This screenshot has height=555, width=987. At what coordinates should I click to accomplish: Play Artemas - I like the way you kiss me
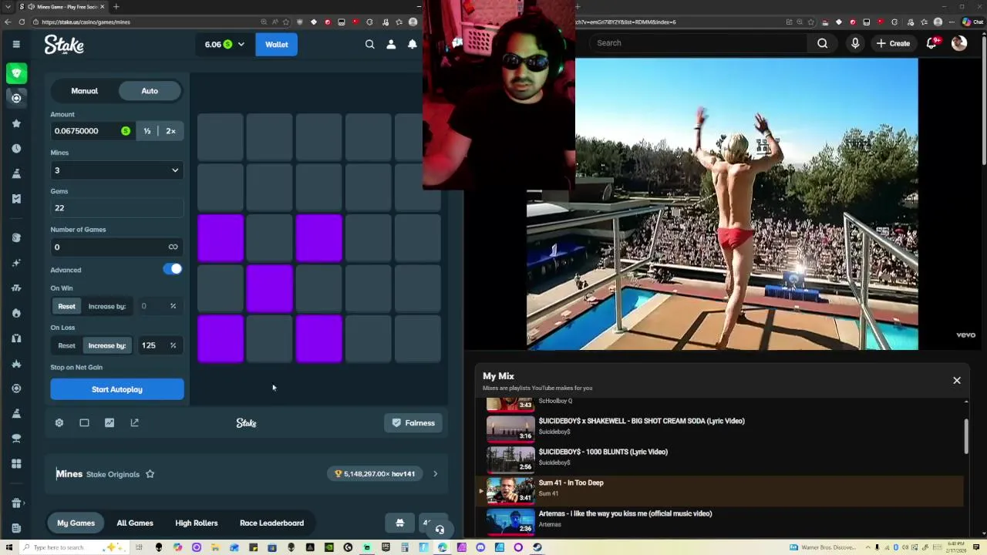[721, 522]
